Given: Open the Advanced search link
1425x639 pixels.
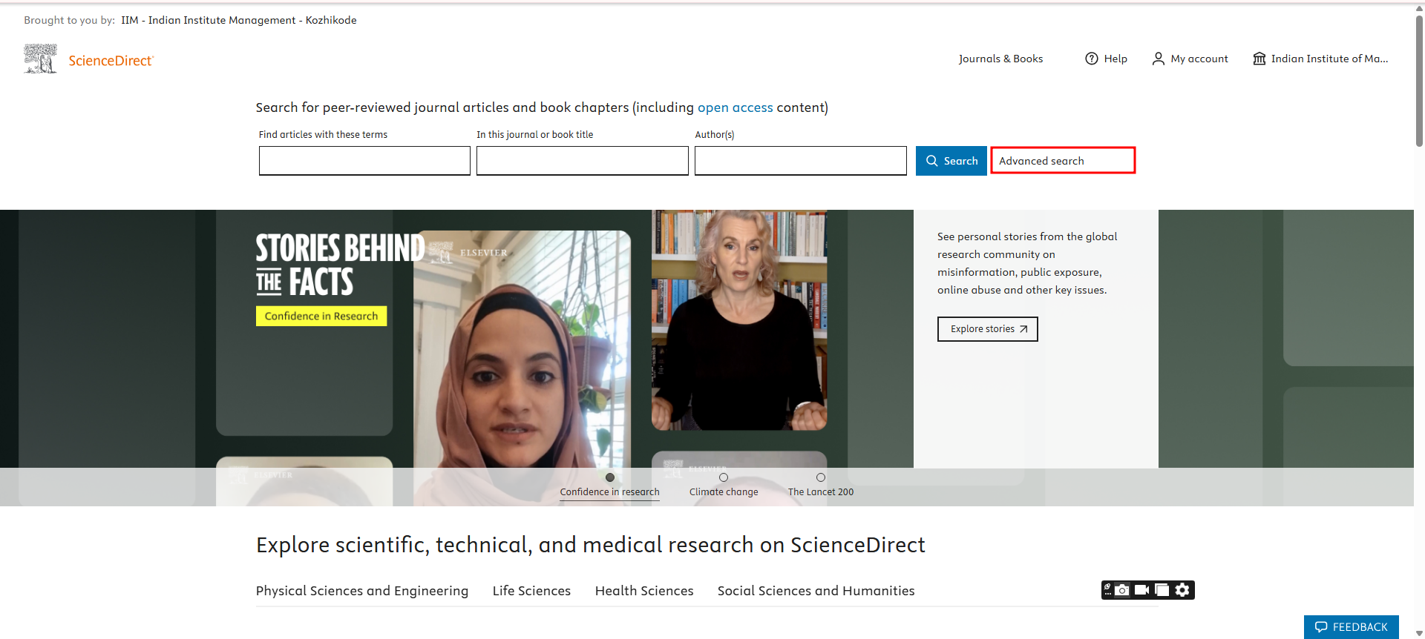Looking at the screenshot, I should coord(1062,161).
